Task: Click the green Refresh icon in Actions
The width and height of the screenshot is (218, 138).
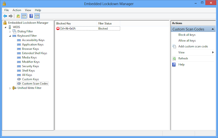Action: (174, 59)
